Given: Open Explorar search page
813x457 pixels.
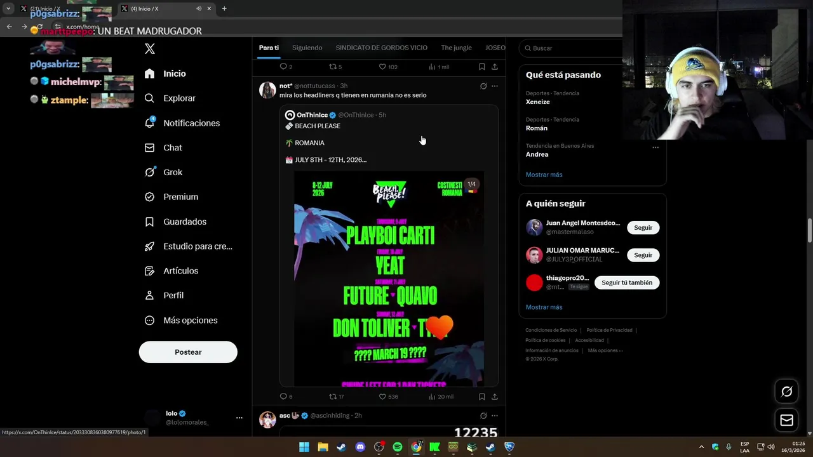Looking at the screenshot, I should (x=170, y=98).
